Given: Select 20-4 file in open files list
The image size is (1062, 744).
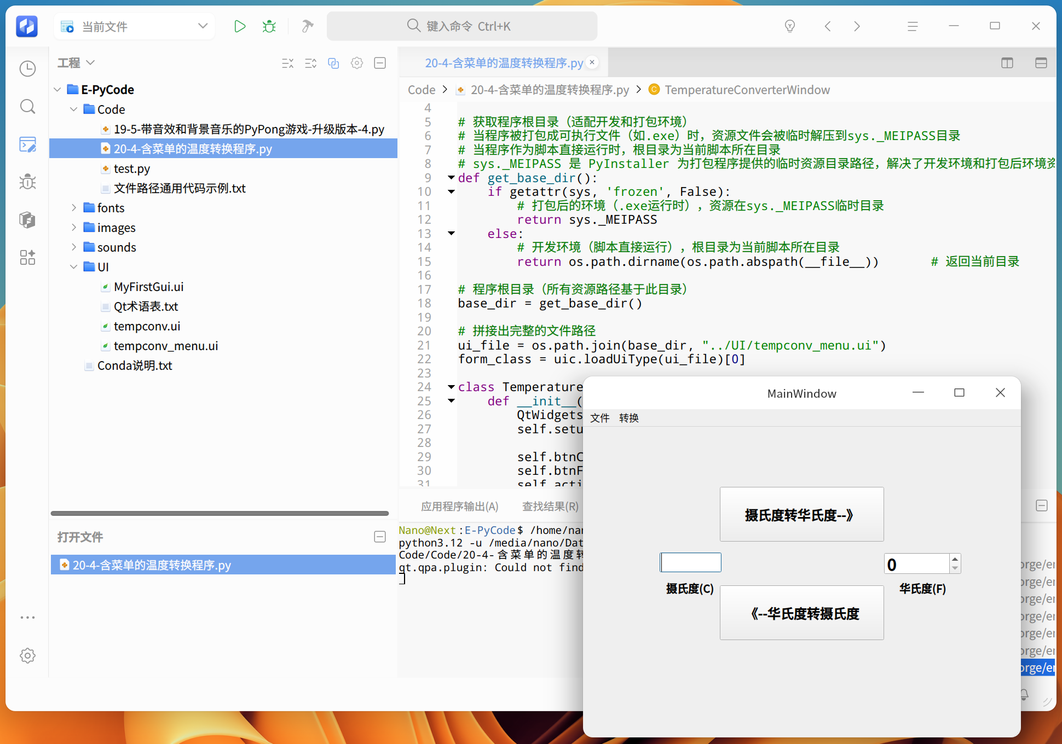Looking at the screenshot, I should [x=223, y=565].
